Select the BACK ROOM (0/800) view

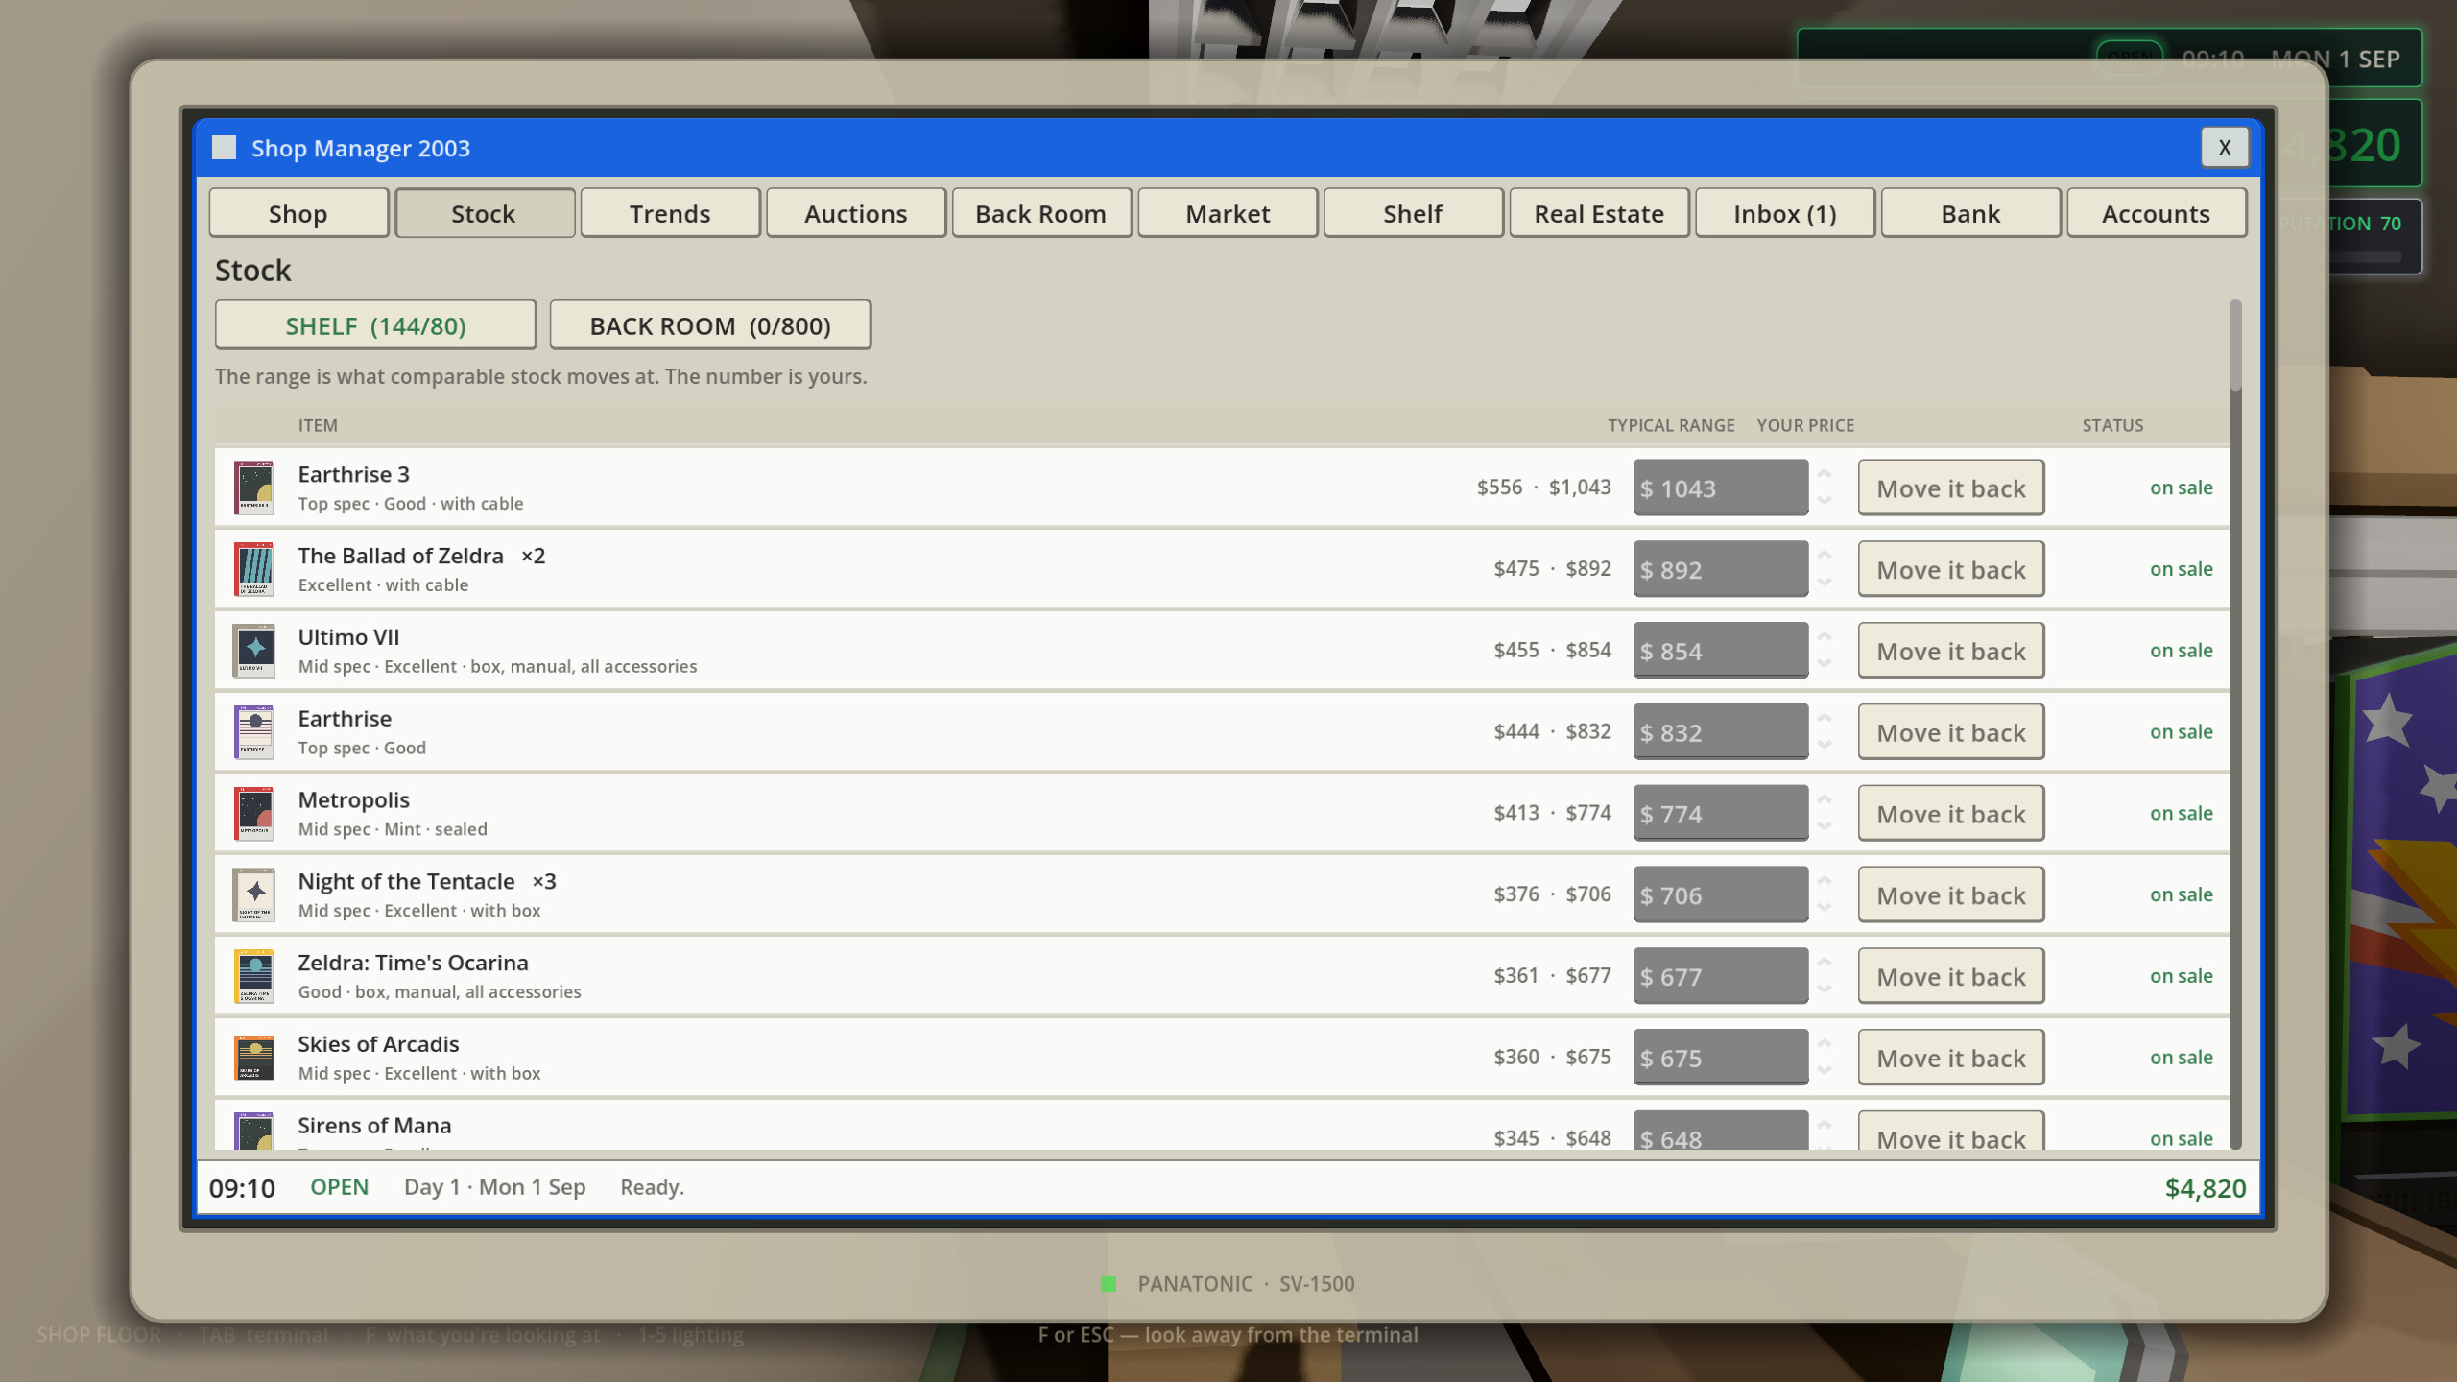[710, 325]
